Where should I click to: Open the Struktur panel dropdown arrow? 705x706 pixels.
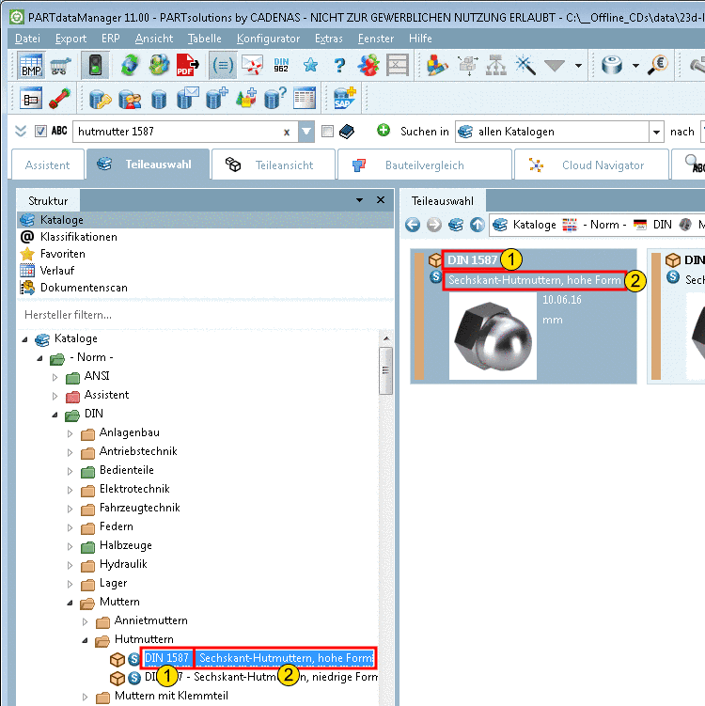tap(359, 200)
